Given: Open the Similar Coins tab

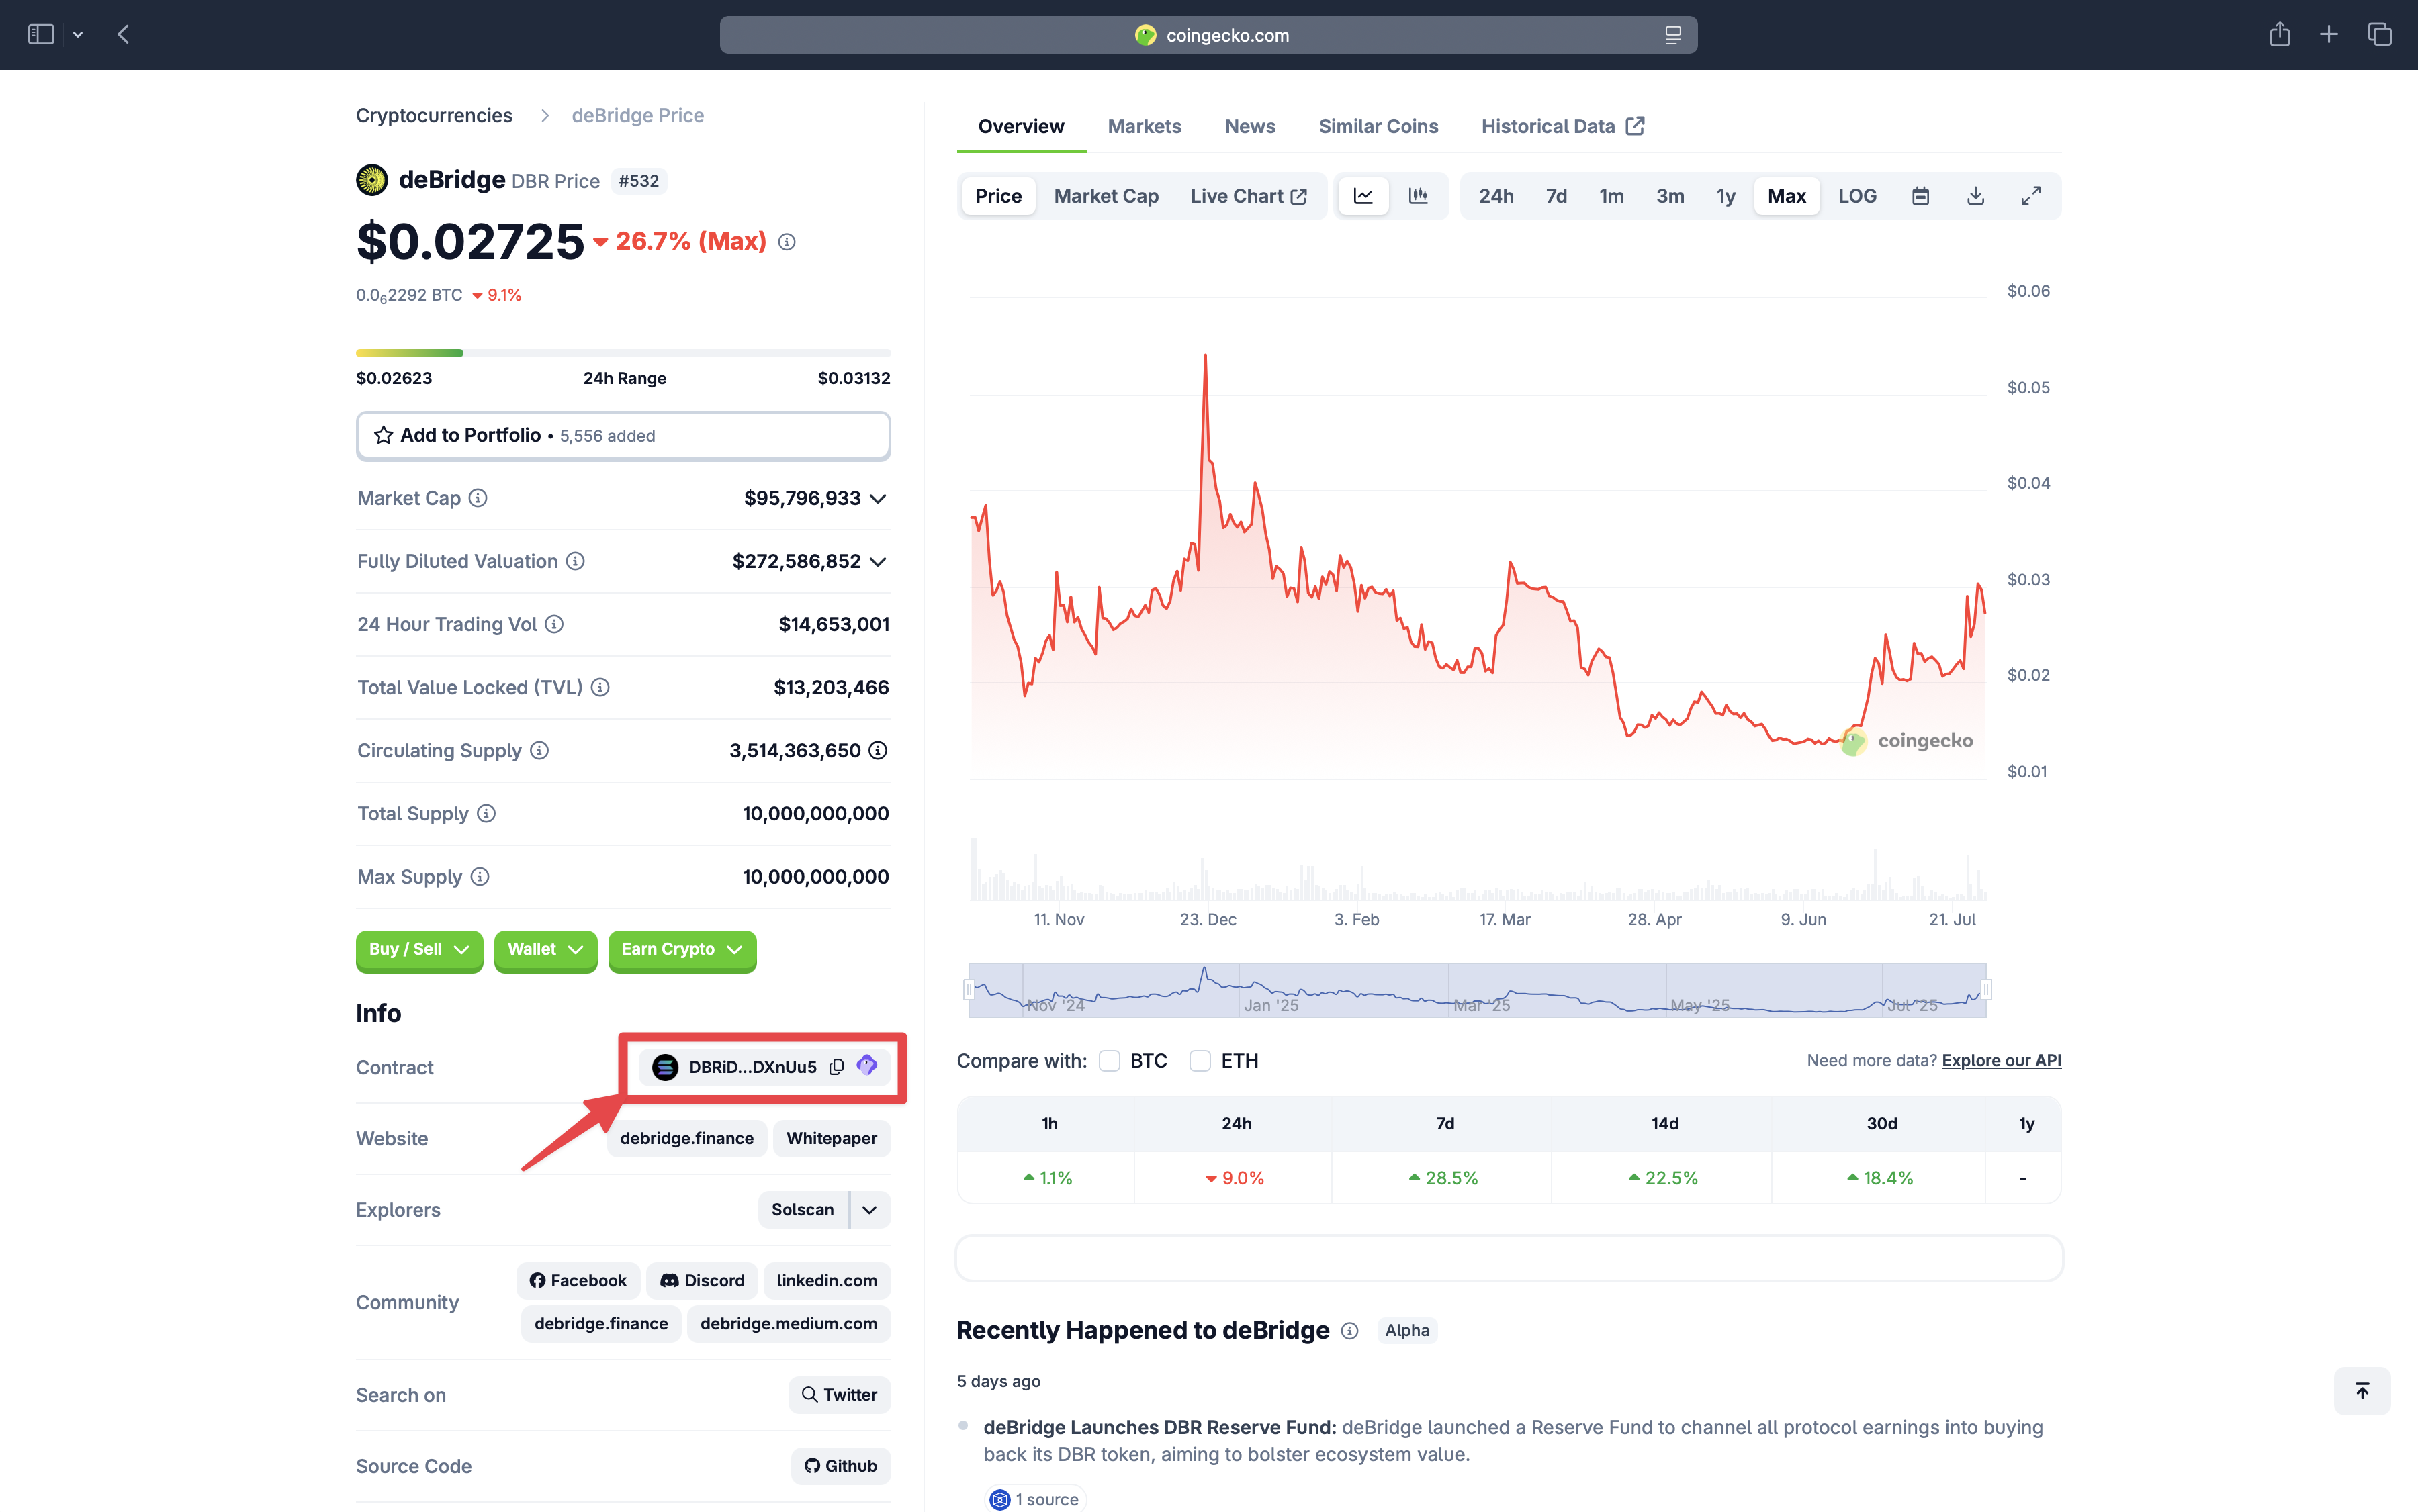Looking at the screenshot, I should [1378, 126].
